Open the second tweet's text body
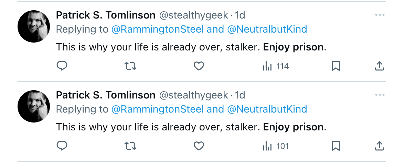The width and height of the screenshot is (395, 163). coord(191,127)
